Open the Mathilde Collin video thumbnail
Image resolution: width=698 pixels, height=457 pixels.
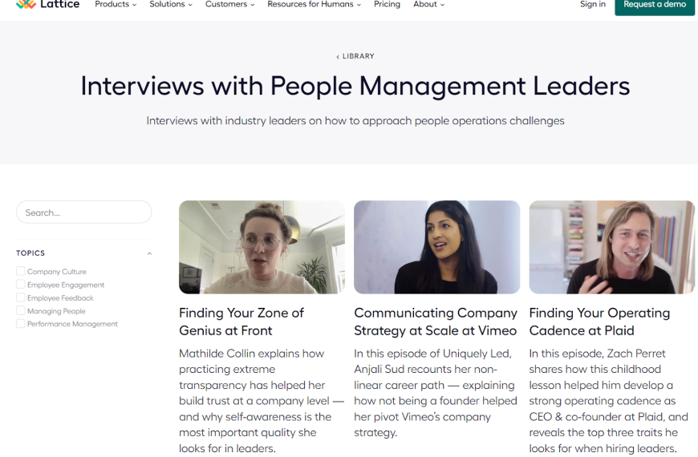[262, 248]
